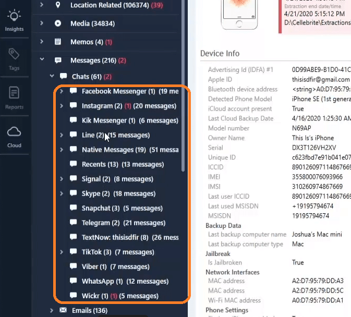Click the WhatsApp chat bubble icon
Screen dimensions: 351x317
73,281
